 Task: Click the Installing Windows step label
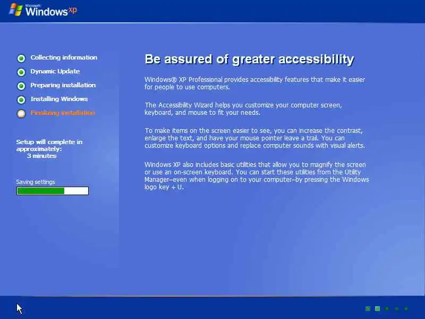pos(59,99)
